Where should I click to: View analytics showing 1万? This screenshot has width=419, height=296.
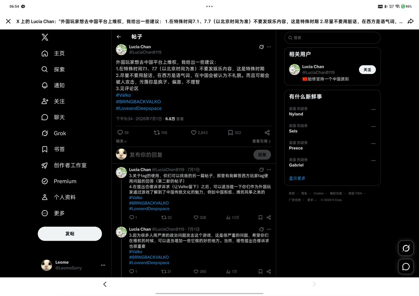pyautogui.click(x=231, y=272)
